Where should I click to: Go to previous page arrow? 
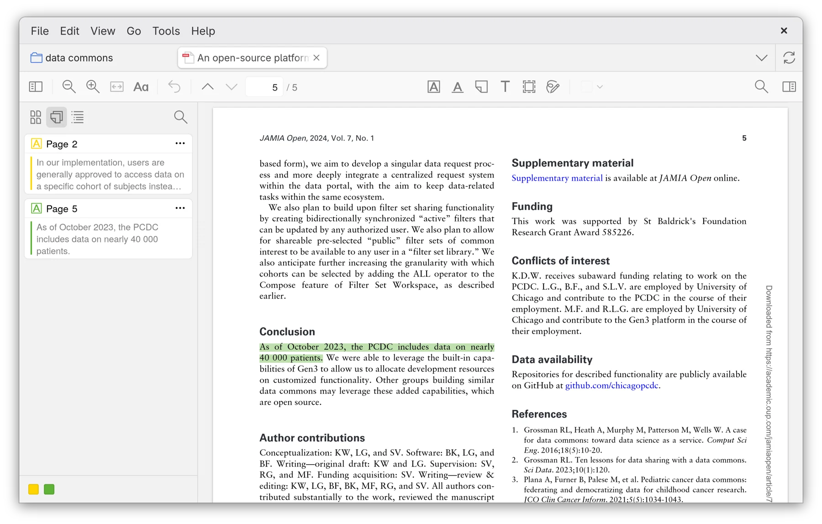point(208,87)
